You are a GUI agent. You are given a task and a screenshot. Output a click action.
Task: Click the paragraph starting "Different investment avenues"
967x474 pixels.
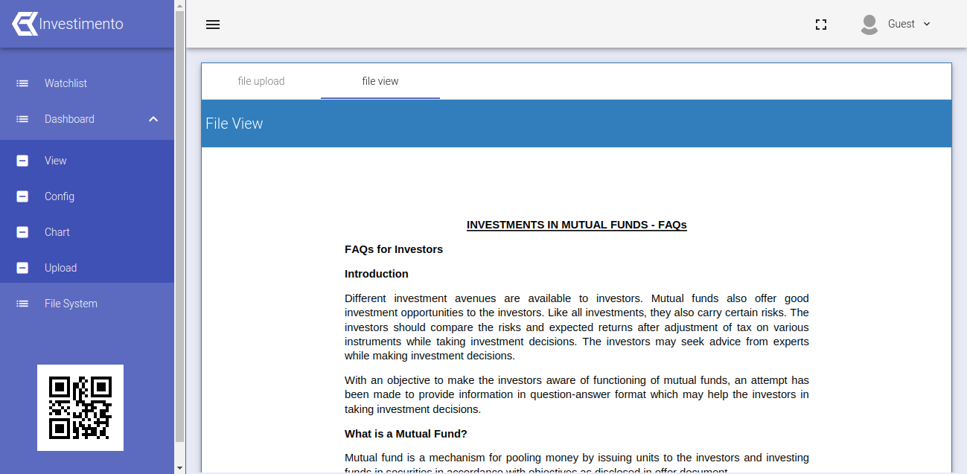pos(577,327)
